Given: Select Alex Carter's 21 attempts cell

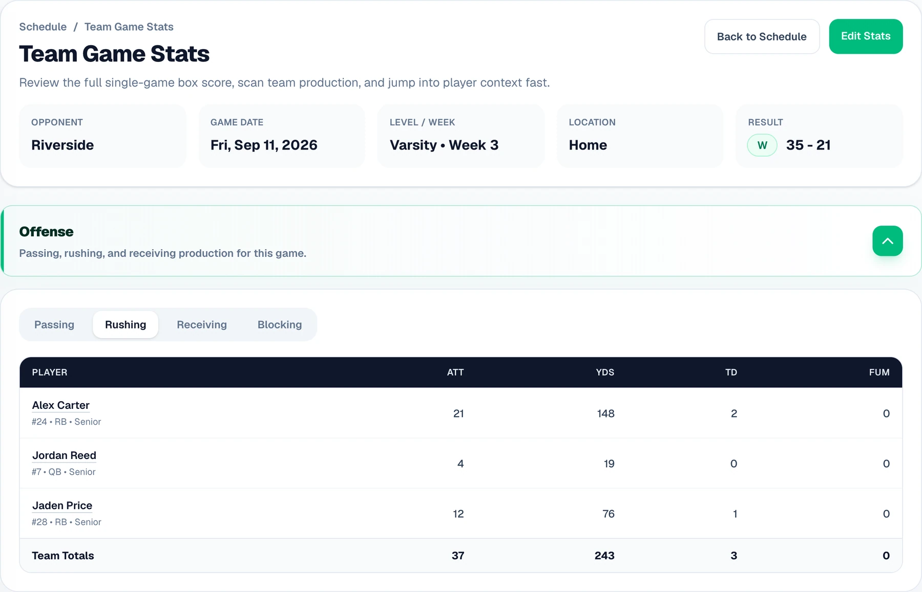Looking at the screenshot, I should (458, 413).
